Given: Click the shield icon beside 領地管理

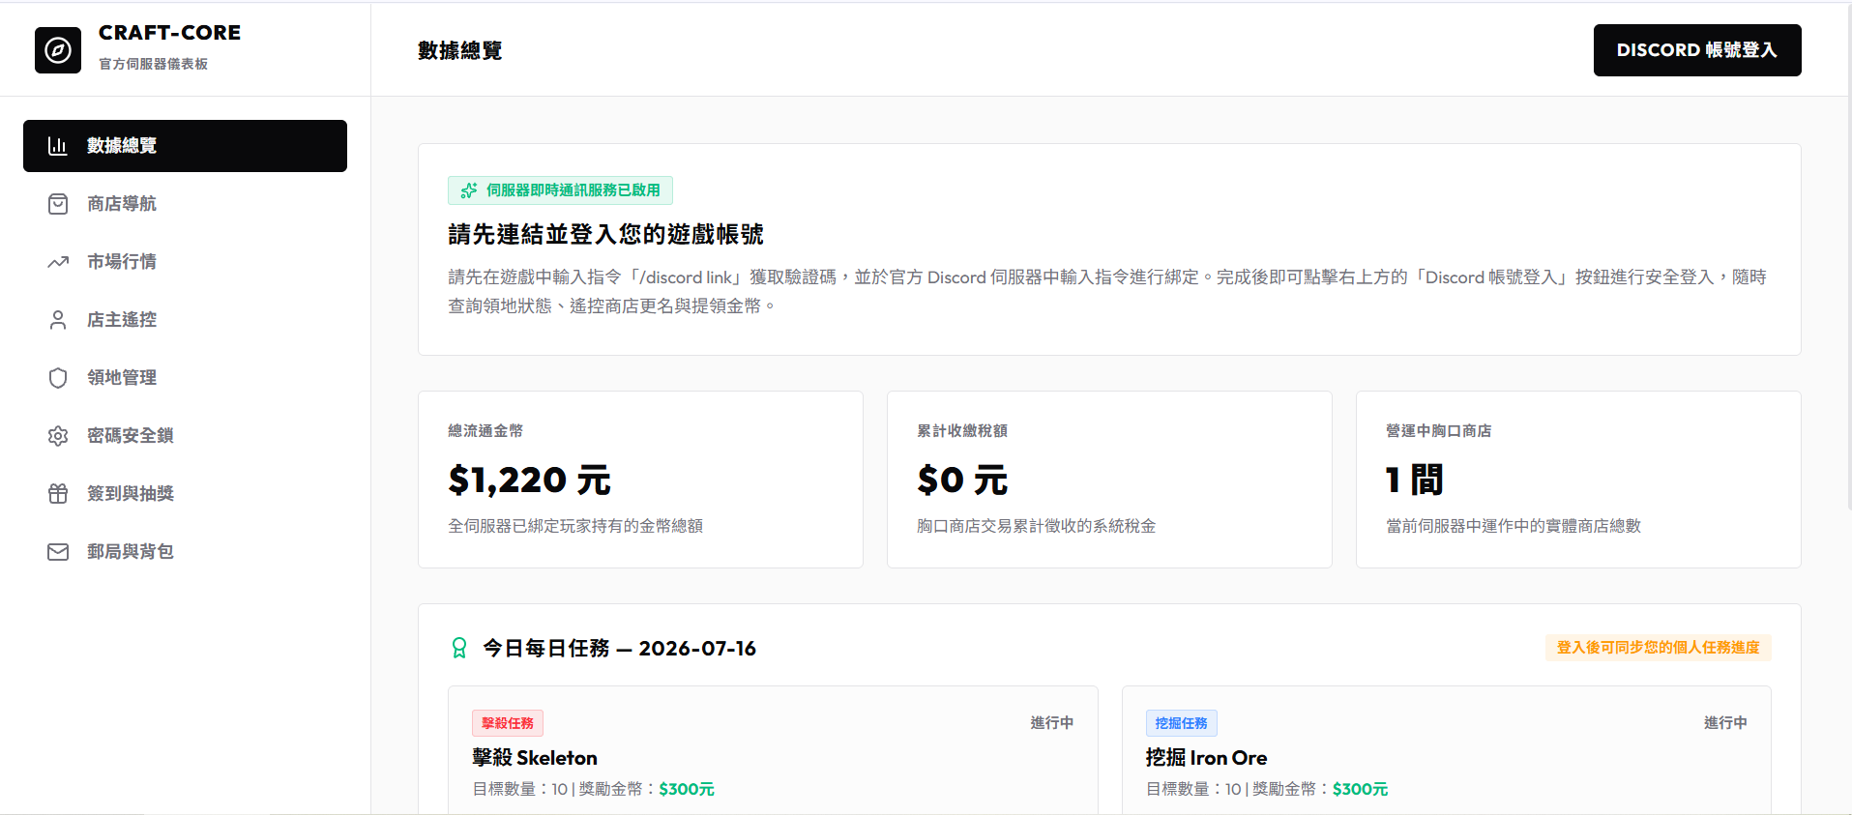Looking at the screenshot, I should click(x=58, y=378).
